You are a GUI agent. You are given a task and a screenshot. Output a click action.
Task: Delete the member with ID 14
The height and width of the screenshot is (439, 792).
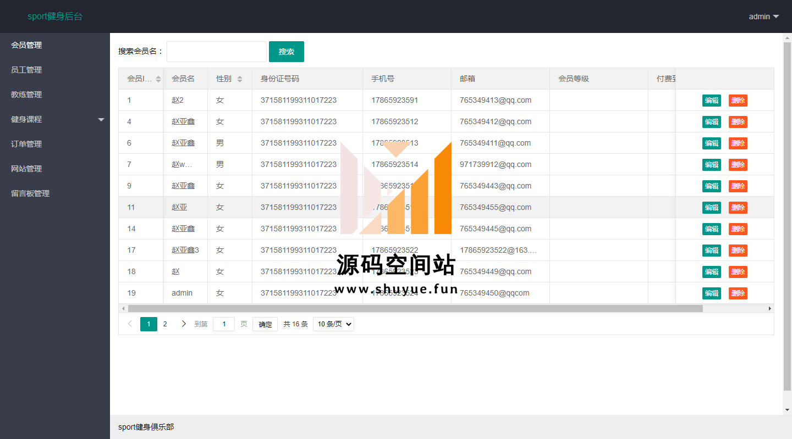click(x=738, y=229)
